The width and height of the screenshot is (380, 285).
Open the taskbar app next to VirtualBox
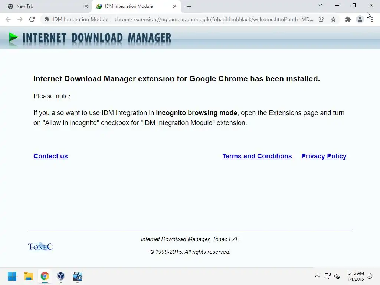[x=78, y=276]
